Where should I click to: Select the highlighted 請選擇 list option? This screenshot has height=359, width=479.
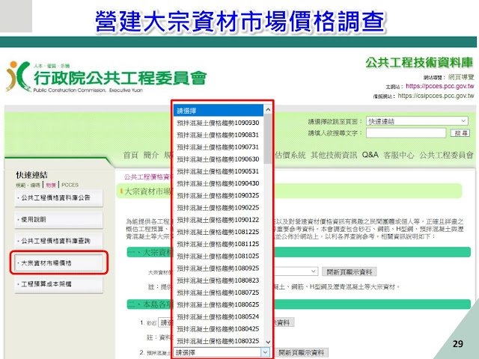click(x=218, y=111)
